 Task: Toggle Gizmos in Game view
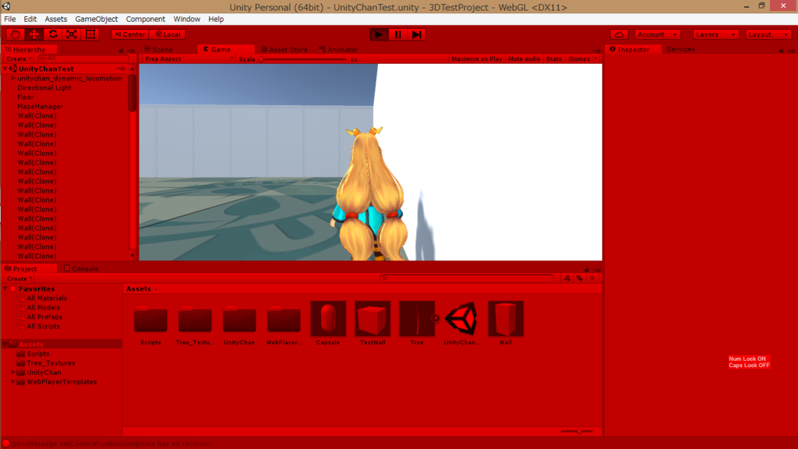coord(579,59)
